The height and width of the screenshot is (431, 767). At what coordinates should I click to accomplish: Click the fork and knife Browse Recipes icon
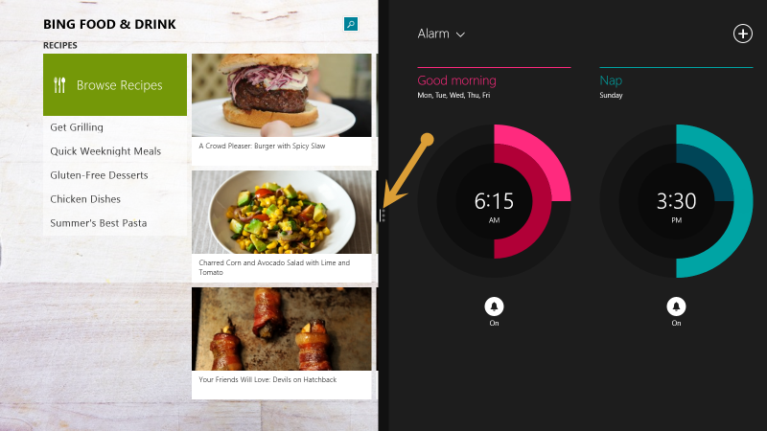(x=59, y=85)
